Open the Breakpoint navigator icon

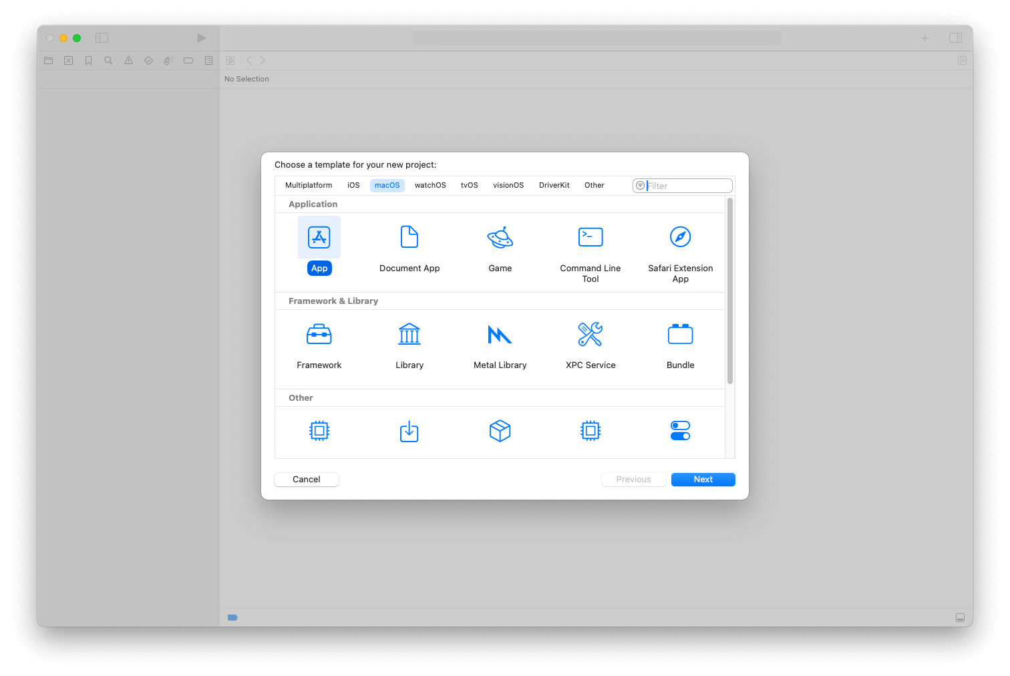pyautogui.click(x=188, y=60)
